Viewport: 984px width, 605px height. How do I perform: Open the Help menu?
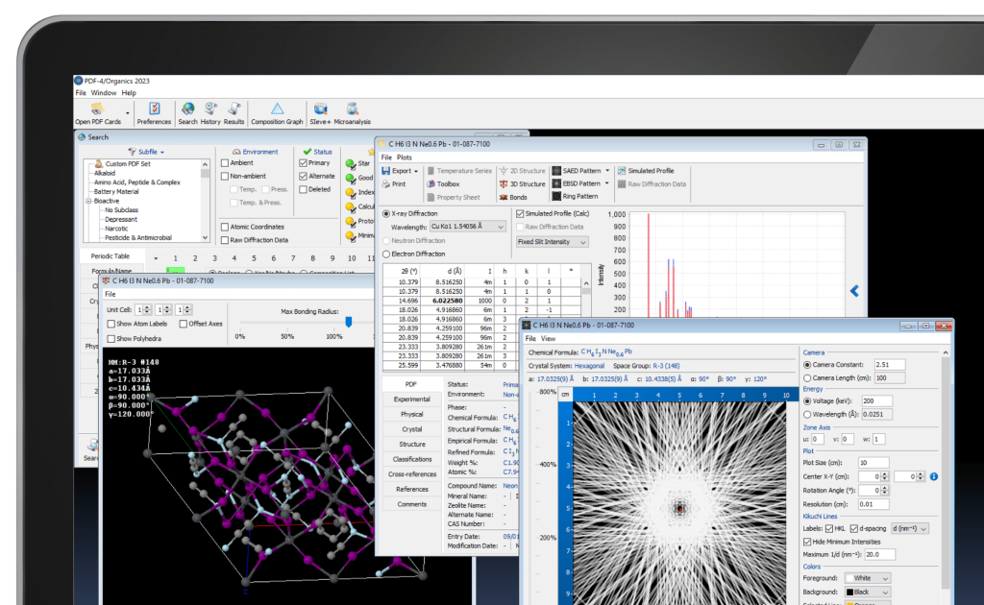[129, 93]
